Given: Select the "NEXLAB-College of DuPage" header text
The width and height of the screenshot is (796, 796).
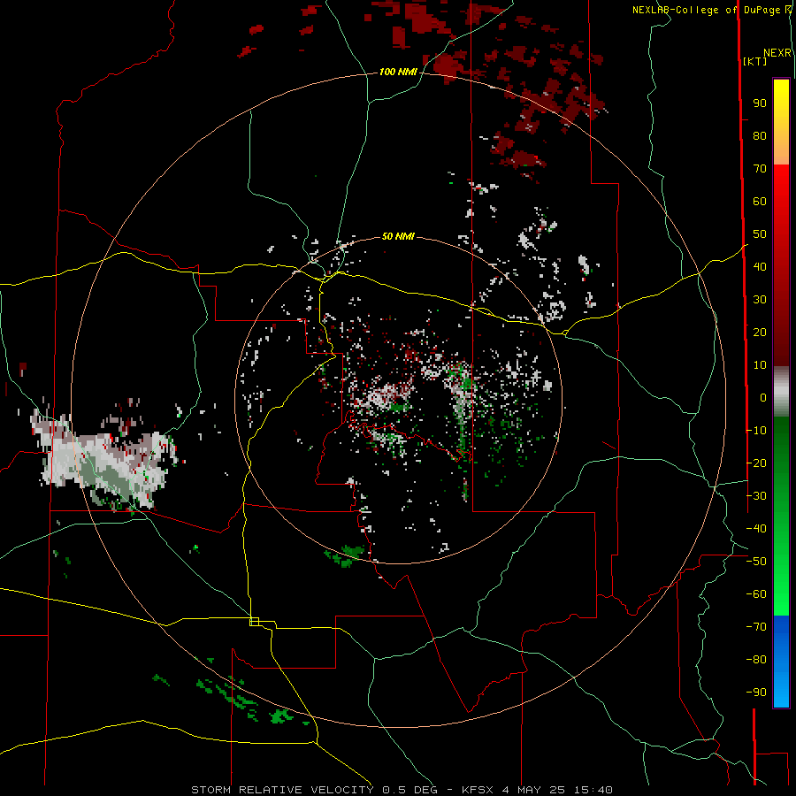Looking at the screenshot, I should [706, 10].
